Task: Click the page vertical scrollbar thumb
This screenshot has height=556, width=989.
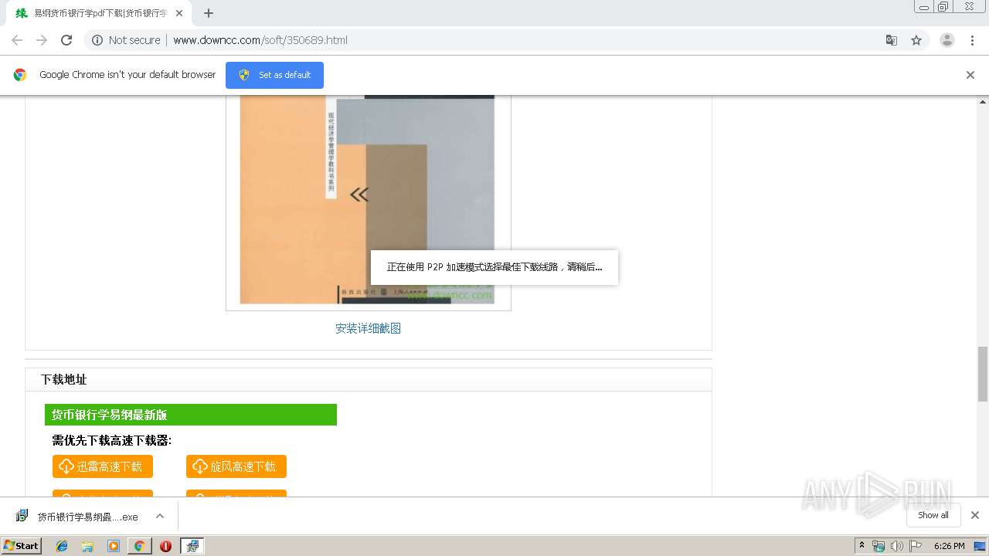Action: (983, 374)
